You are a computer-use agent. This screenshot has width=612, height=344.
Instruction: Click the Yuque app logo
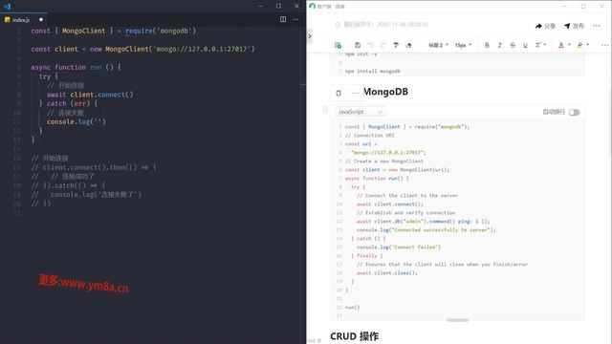[x=313, y=7]
